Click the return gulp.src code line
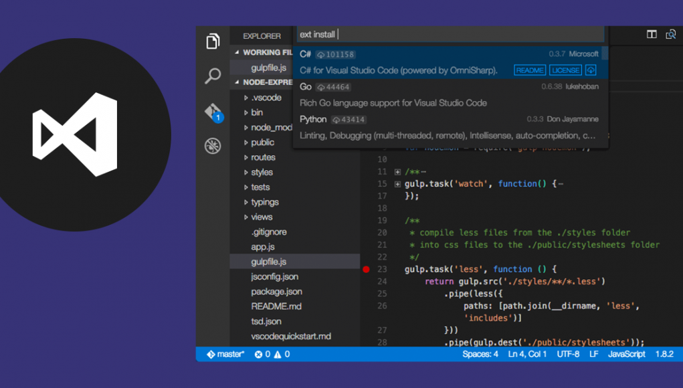The height and width of the screenshot is (388, 683). tap(515, 282)
